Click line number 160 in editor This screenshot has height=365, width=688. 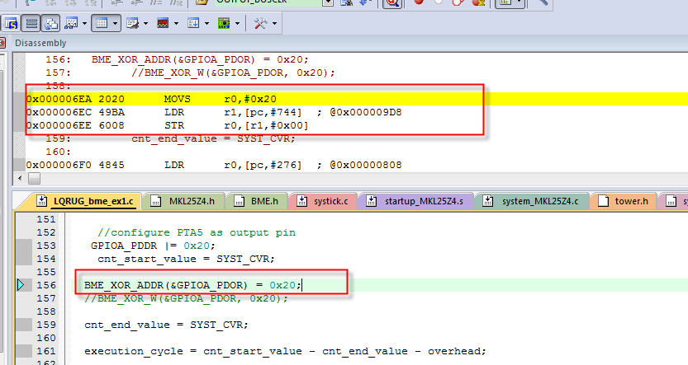46,338
